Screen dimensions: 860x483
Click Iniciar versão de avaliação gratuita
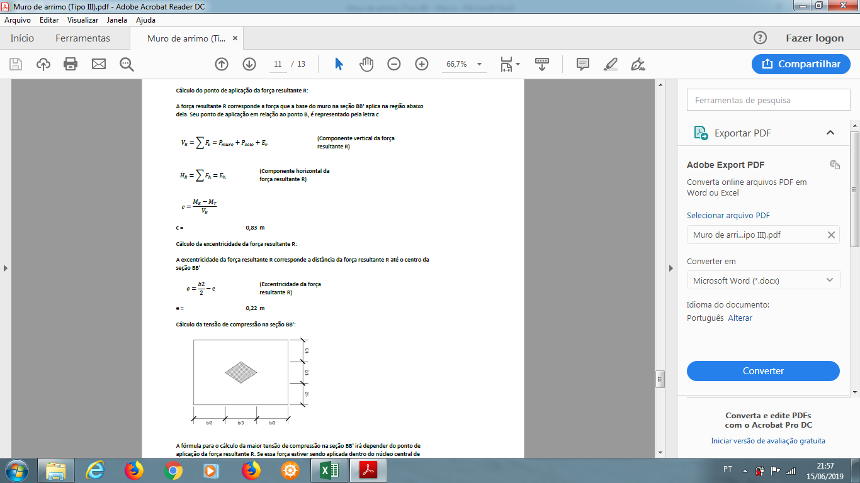tap(768, 441)
